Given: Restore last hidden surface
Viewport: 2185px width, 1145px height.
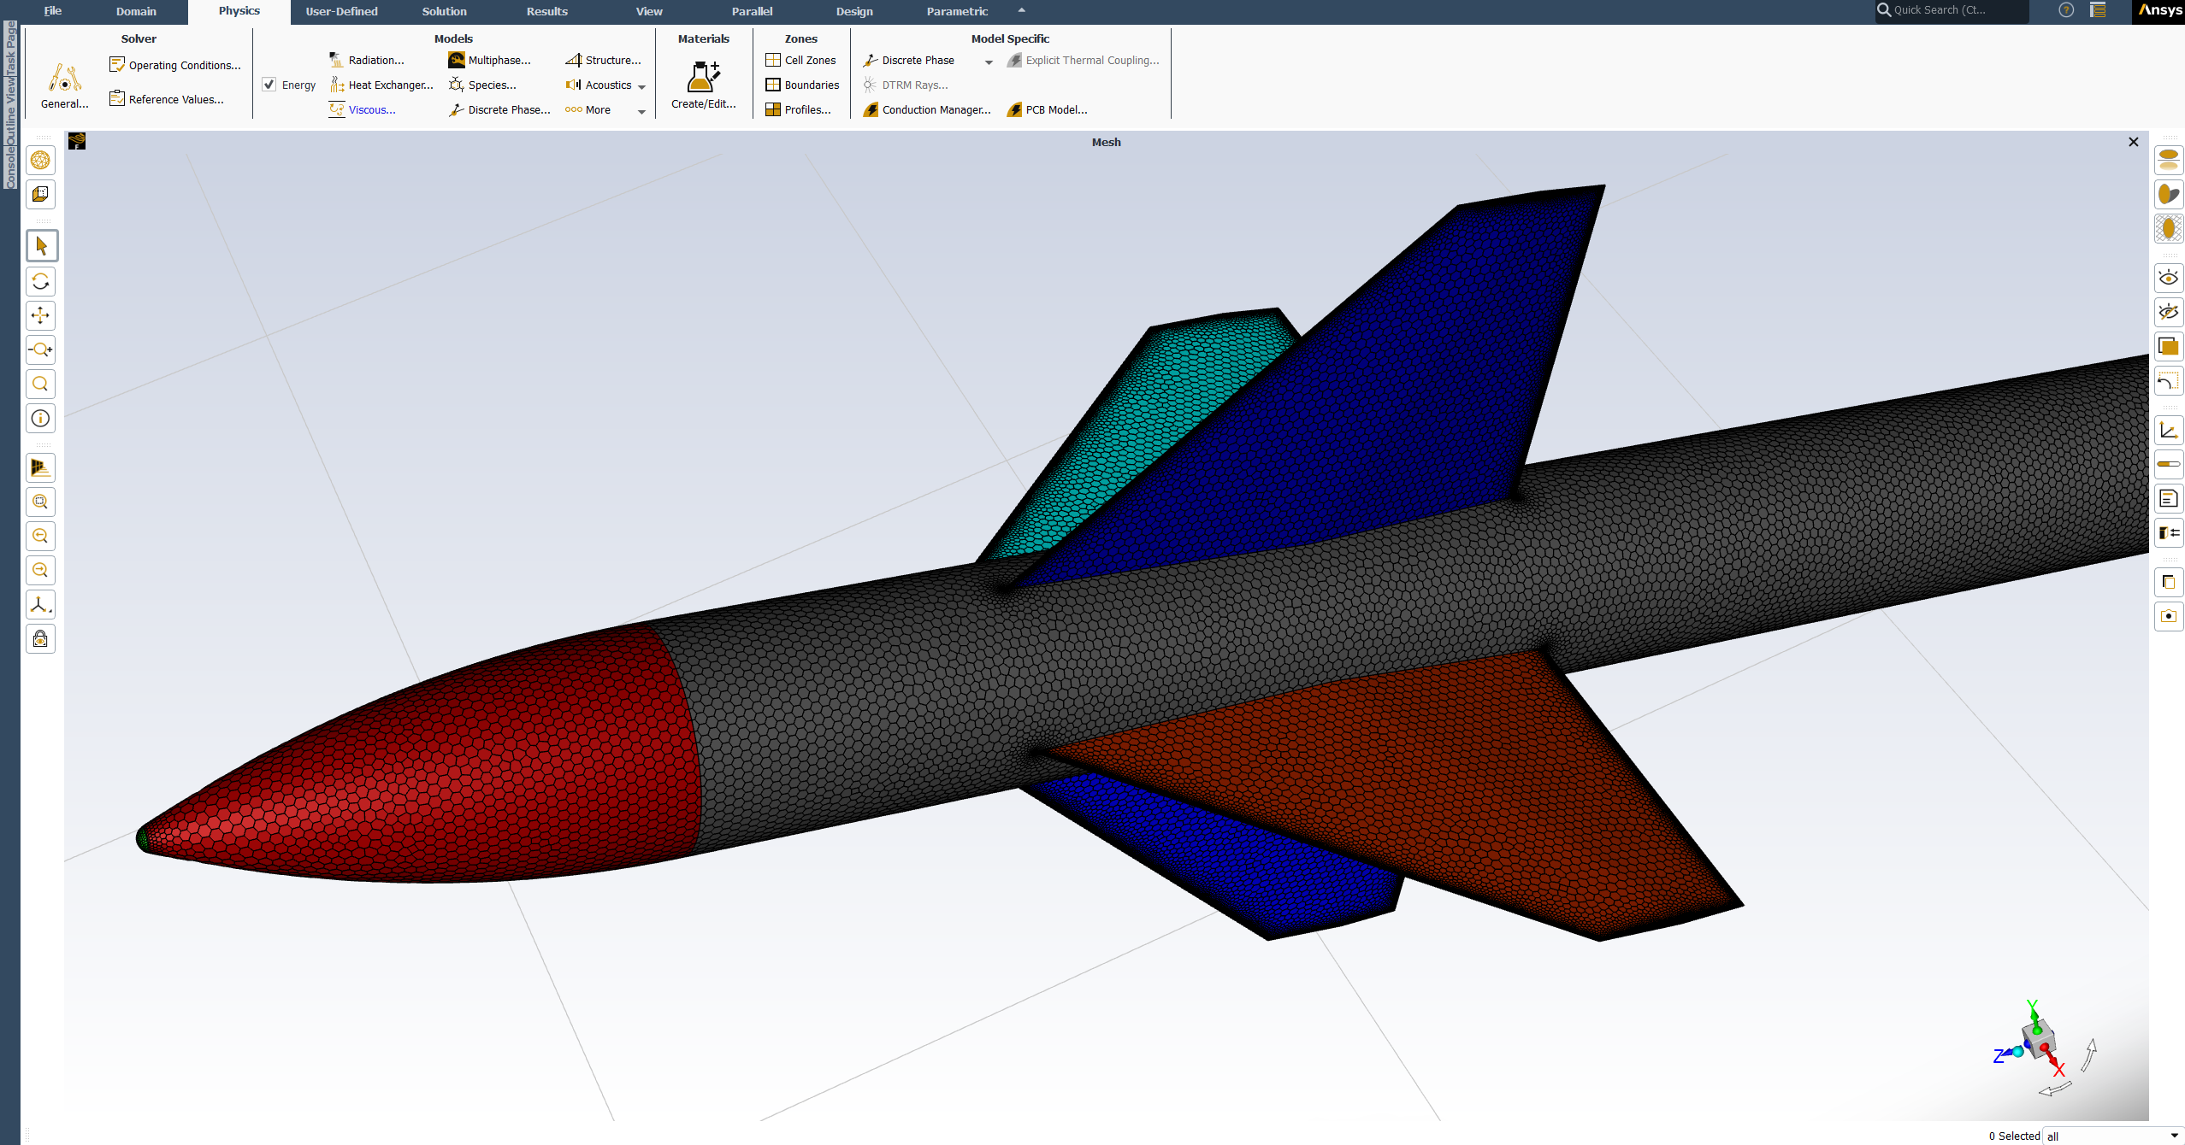Looking at the screenshot, I should point(2169,380).
